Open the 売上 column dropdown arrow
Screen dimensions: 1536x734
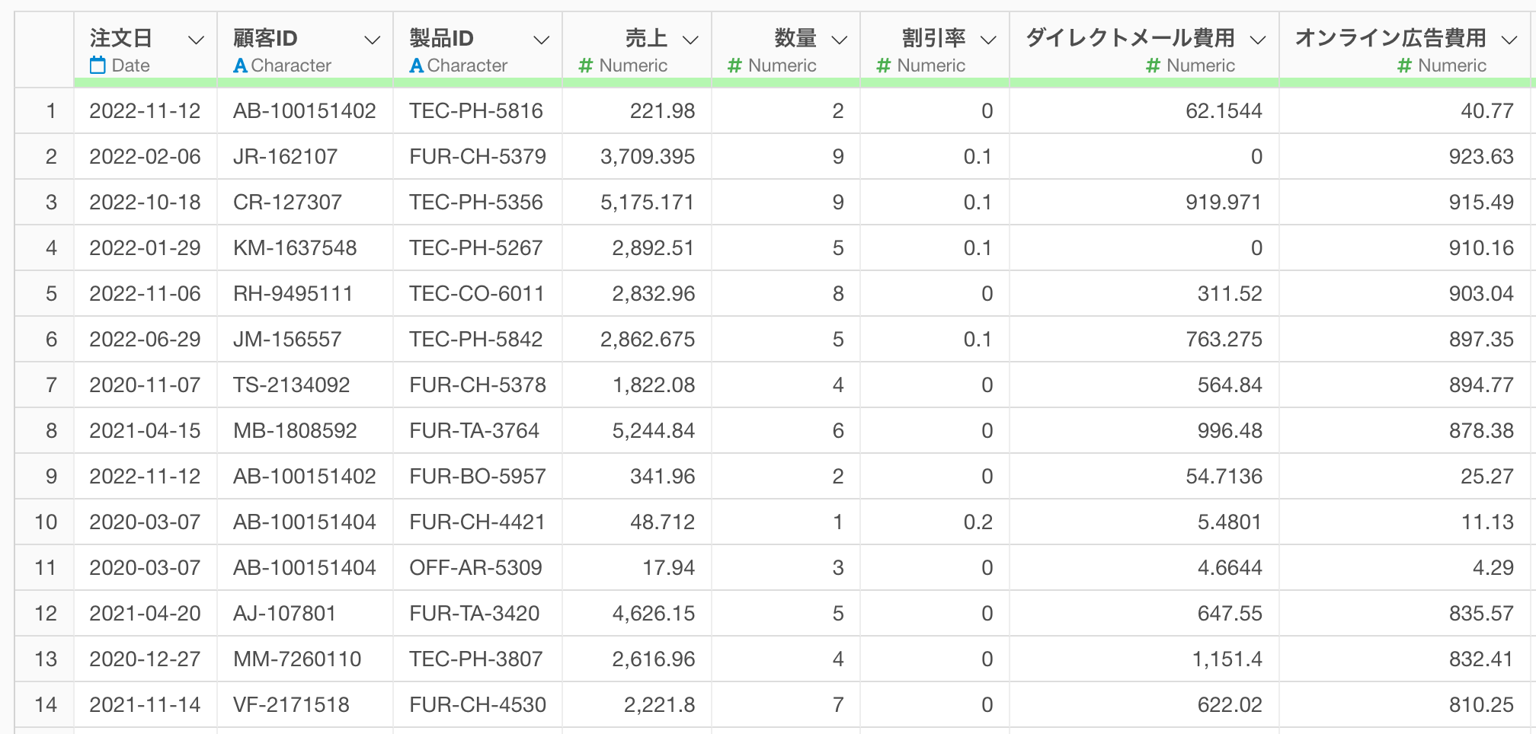[x=690, y=40]
